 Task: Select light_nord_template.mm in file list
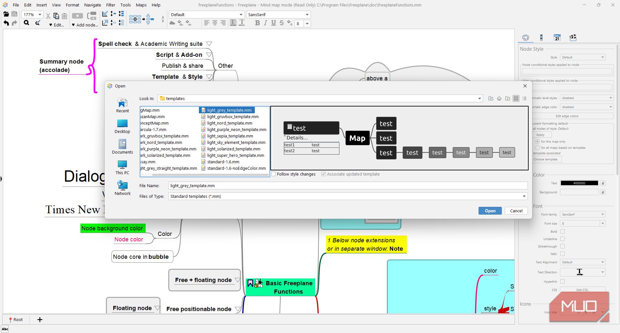(229, 123)
